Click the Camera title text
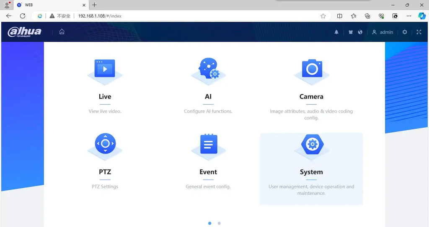The image size is (429, 227). pyautogui.click(x=311, y=96)
